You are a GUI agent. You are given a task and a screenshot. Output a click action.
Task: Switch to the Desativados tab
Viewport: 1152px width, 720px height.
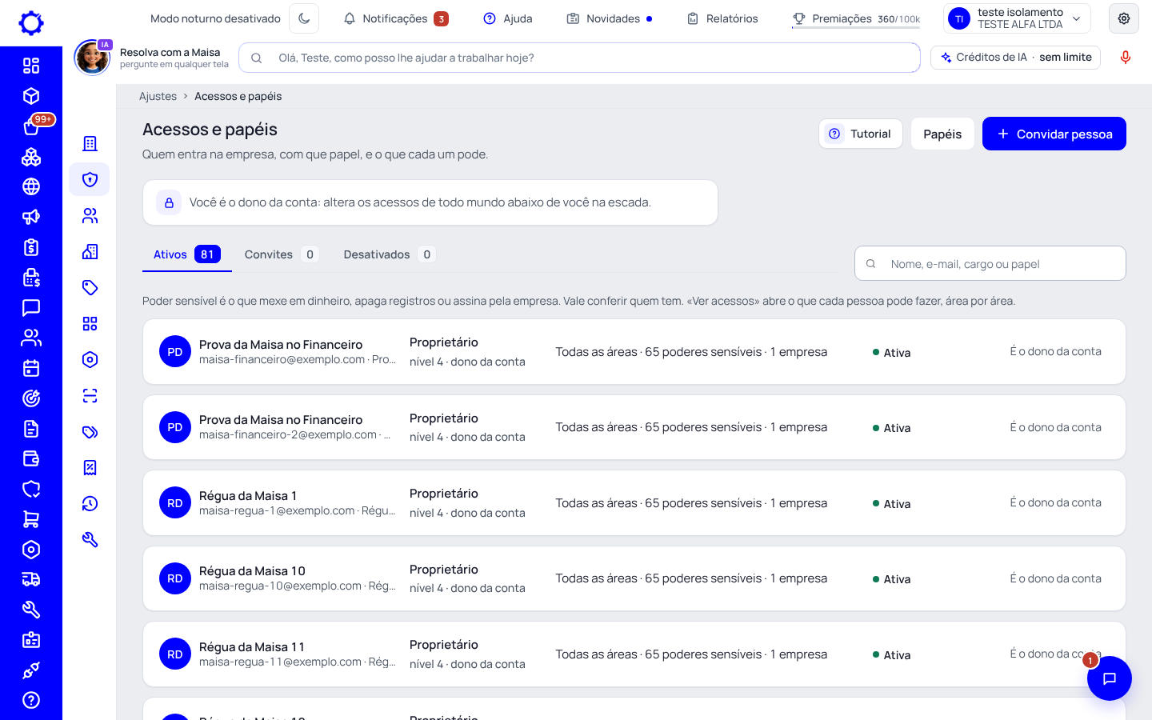pos(389,254)
